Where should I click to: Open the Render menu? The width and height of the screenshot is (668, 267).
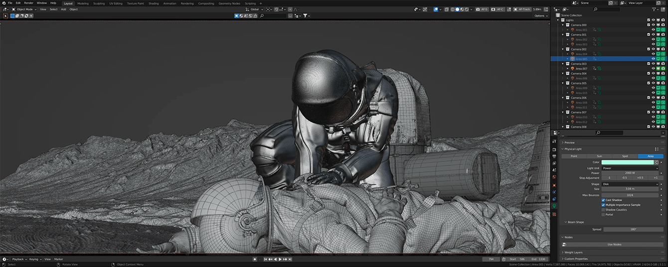(x=29, y=3)
